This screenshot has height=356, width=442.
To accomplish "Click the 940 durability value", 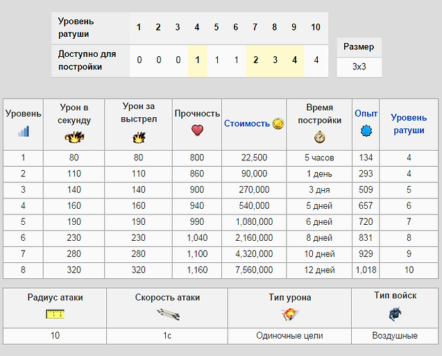I will 197,206.
